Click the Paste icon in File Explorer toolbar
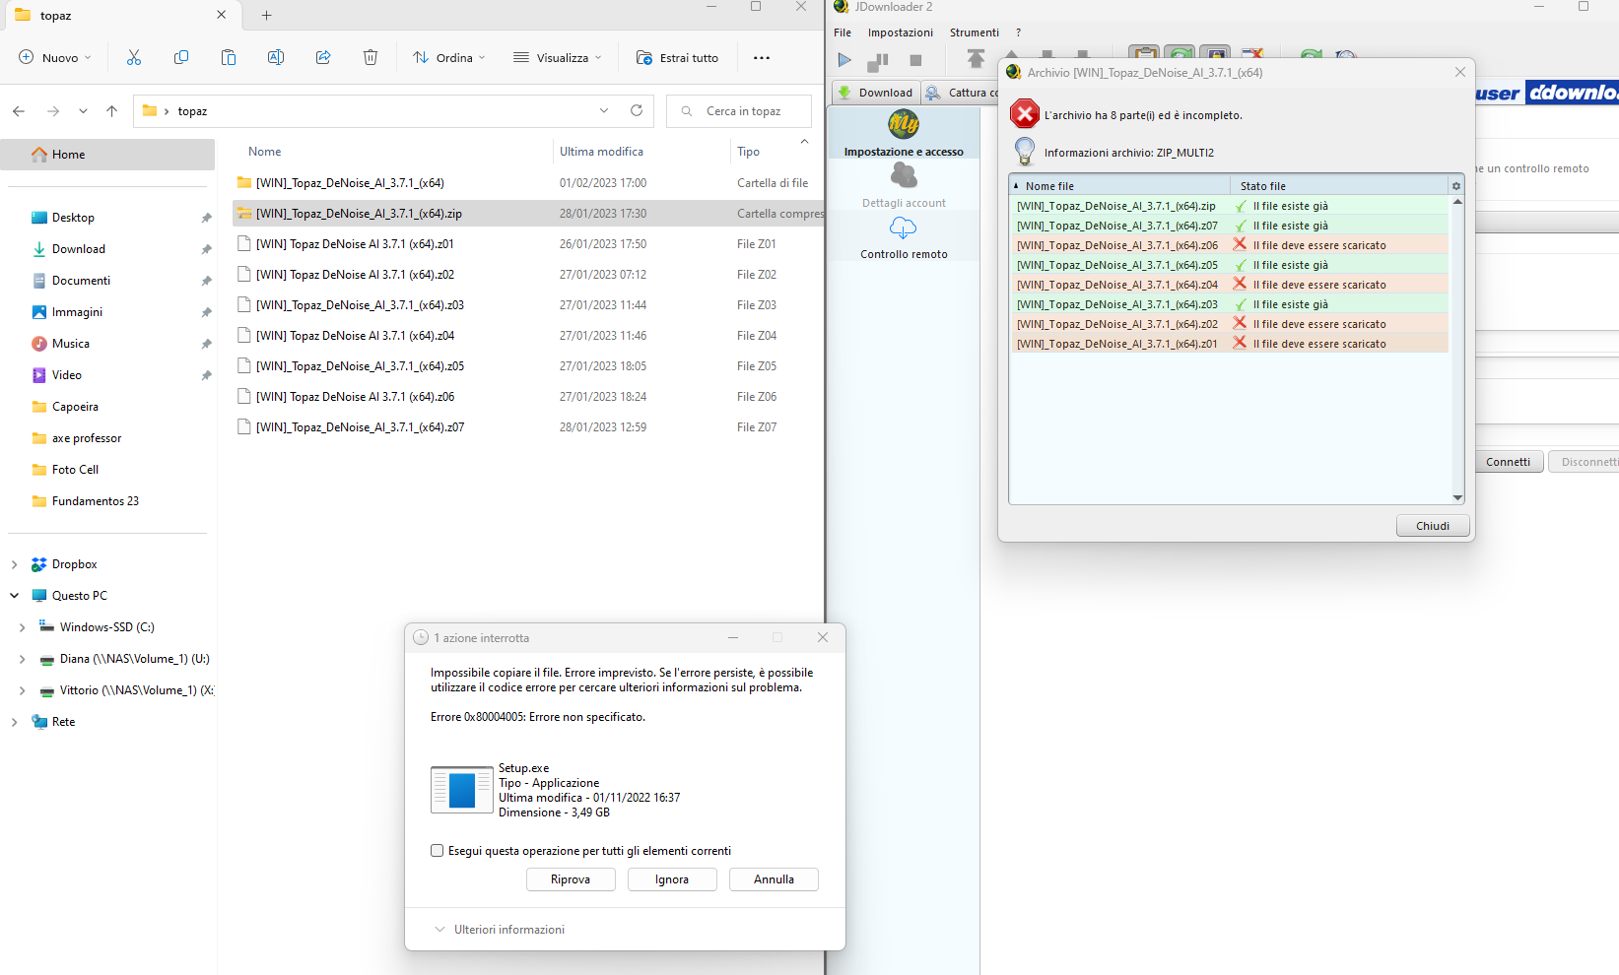The height and width of the screenshot is (975, 1619). [229, 57]
